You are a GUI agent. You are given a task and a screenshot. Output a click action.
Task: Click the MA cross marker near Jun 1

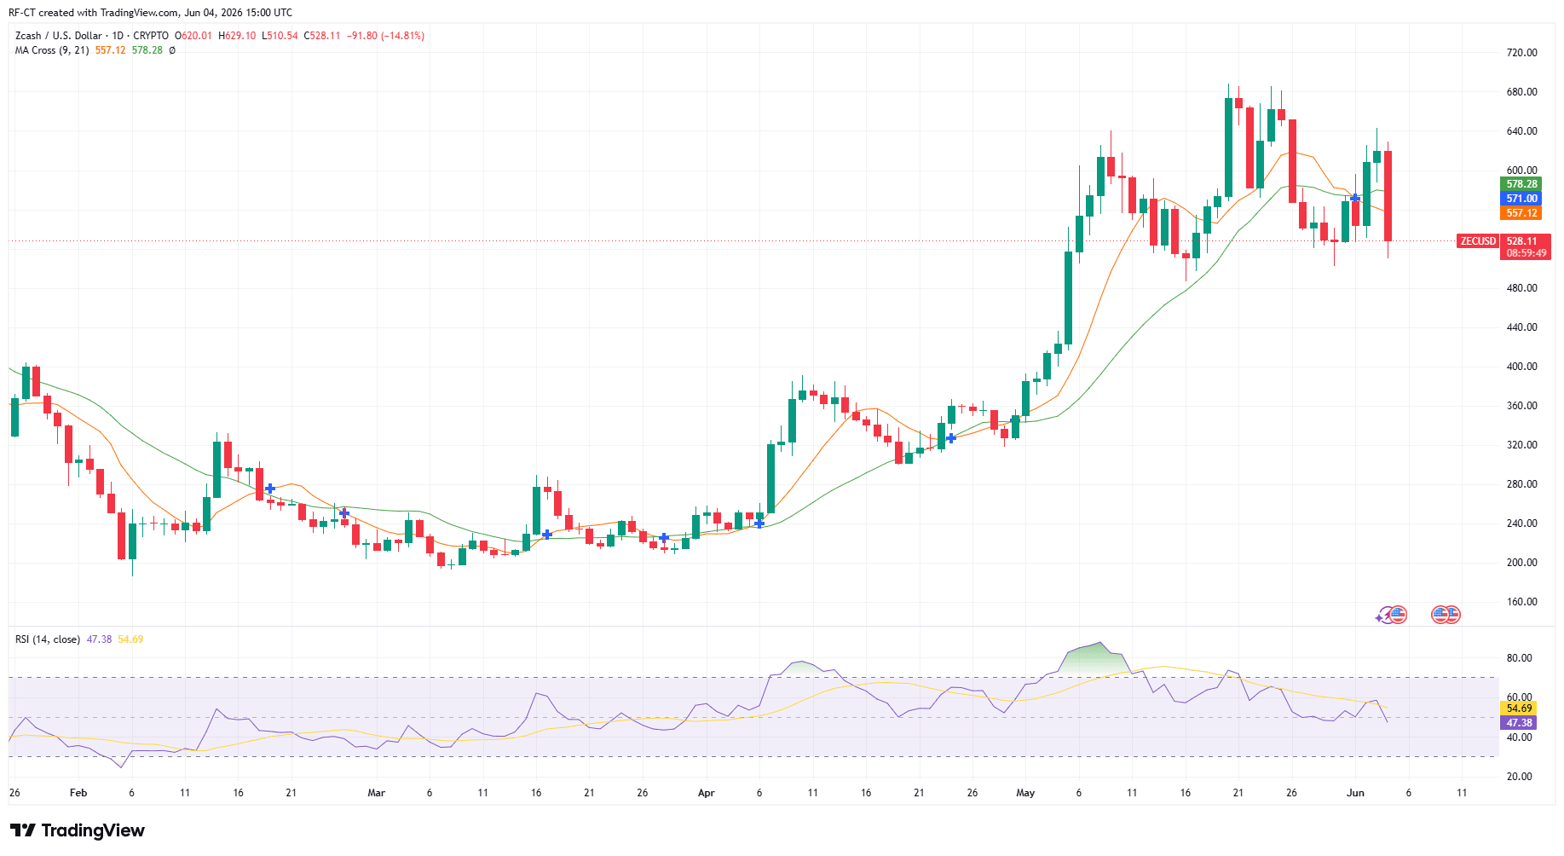pos(1355,198)
